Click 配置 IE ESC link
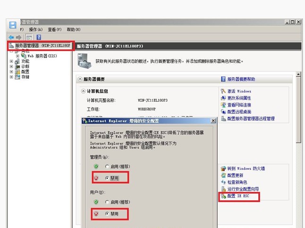 (x=238, y=196)
